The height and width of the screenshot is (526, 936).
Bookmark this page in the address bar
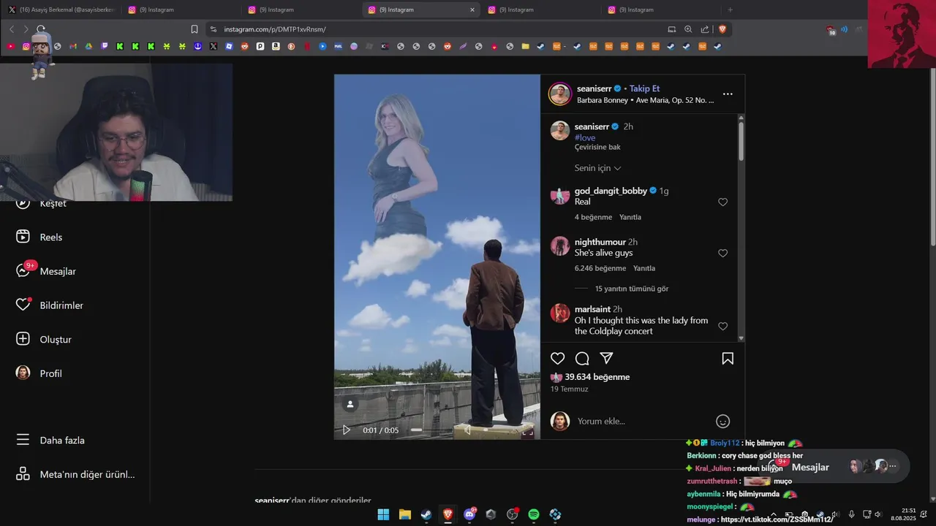coord(195,29)
